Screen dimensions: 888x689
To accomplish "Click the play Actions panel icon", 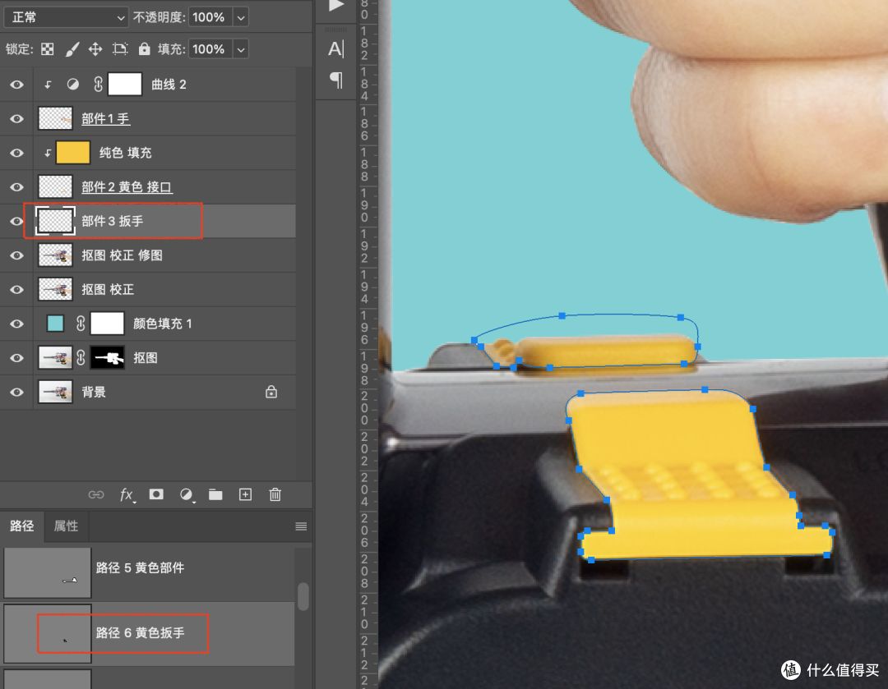I will (336, 6).
